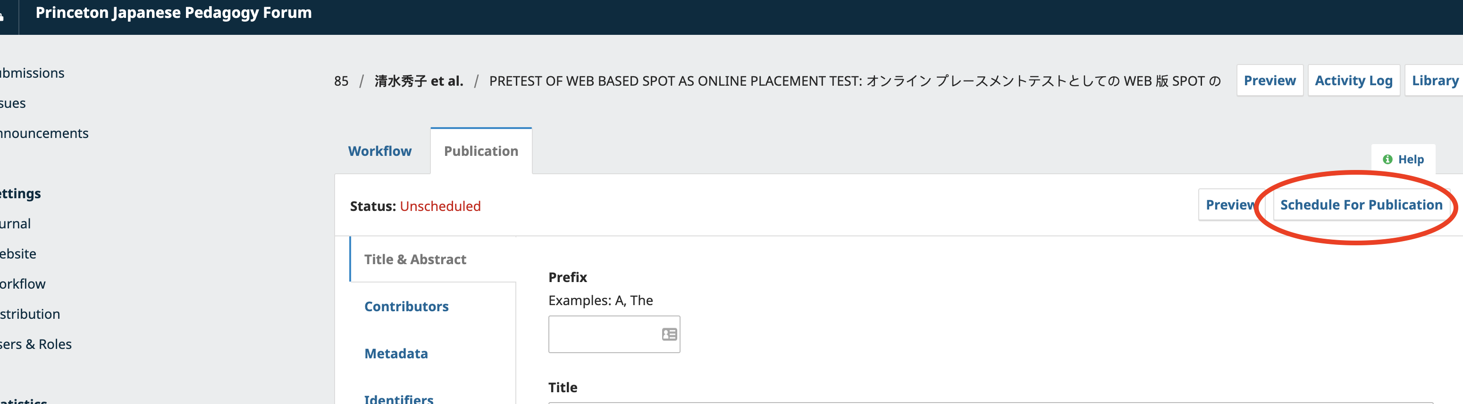This screenshot has height=404, width=1463.
Task: Click the green Help info icon
Action: point(1387,159)
